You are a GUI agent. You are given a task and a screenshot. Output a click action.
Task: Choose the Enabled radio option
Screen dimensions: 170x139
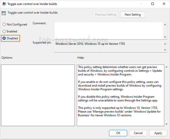coord(4,31)
